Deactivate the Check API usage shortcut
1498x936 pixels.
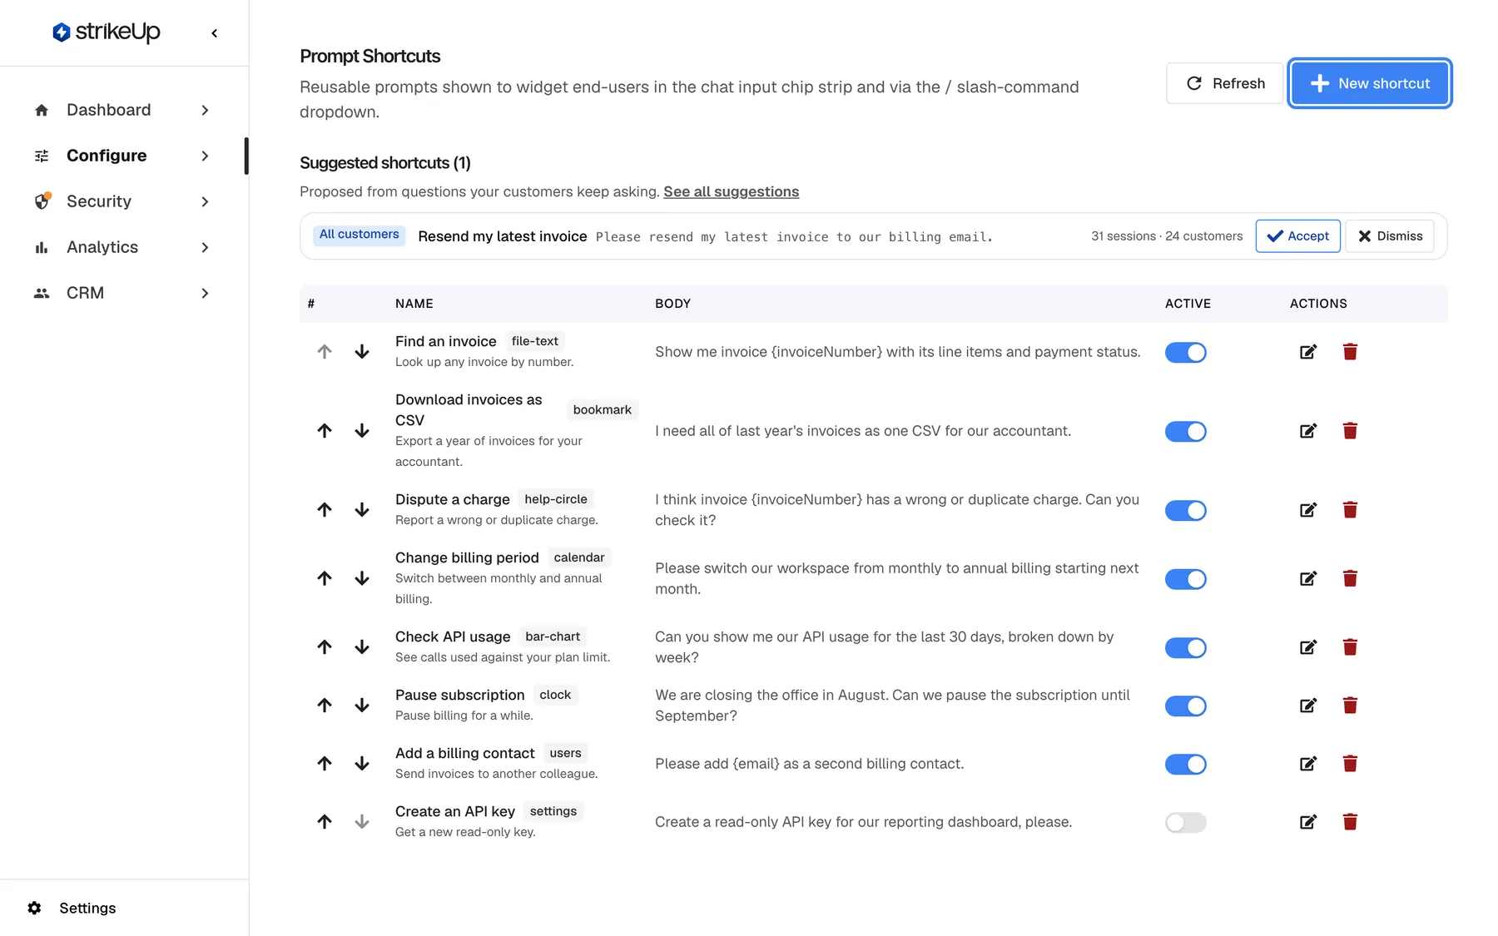point(1186,647)
